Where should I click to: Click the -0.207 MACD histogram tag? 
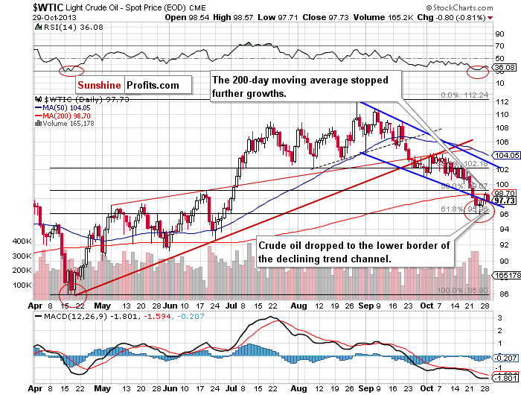pos(505,358)
